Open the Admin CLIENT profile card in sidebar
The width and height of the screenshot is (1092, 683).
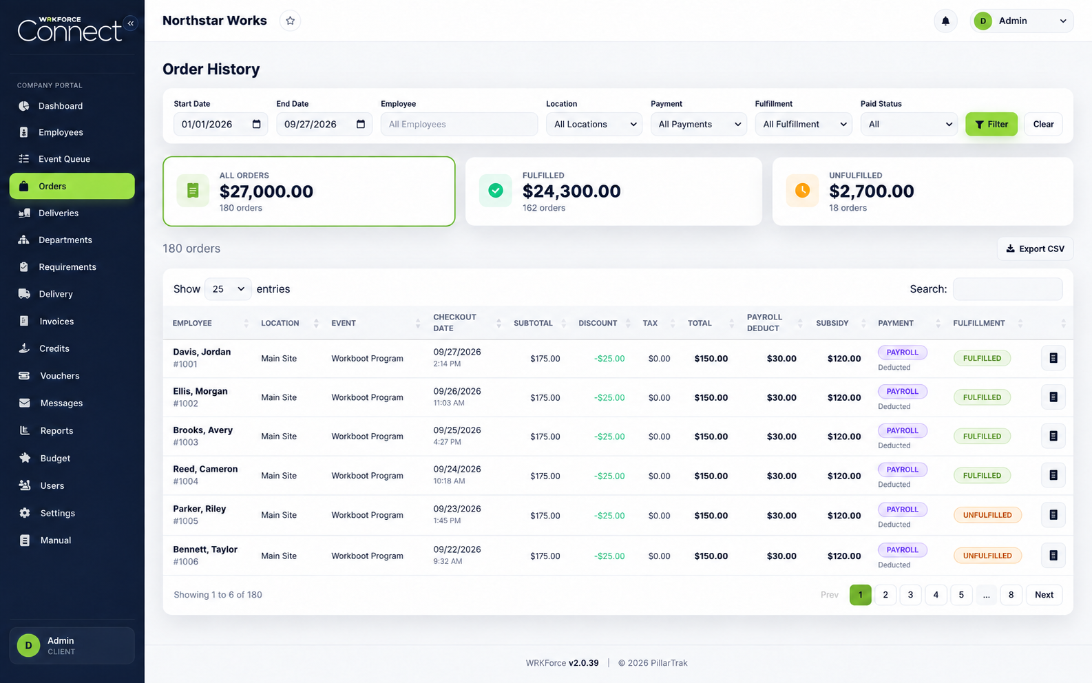(72, 646)
